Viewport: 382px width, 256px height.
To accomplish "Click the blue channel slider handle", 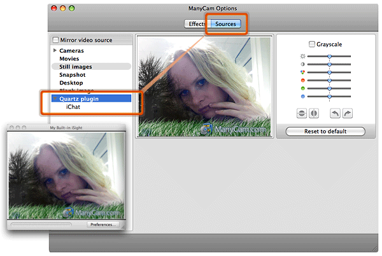I will 329,97.
